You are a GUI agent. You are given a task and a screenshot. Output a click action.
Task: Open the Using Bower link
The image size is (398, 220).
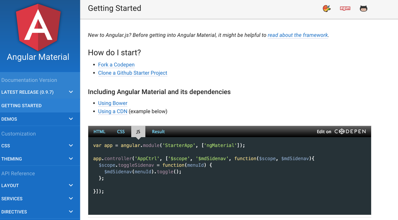[113, 103]
